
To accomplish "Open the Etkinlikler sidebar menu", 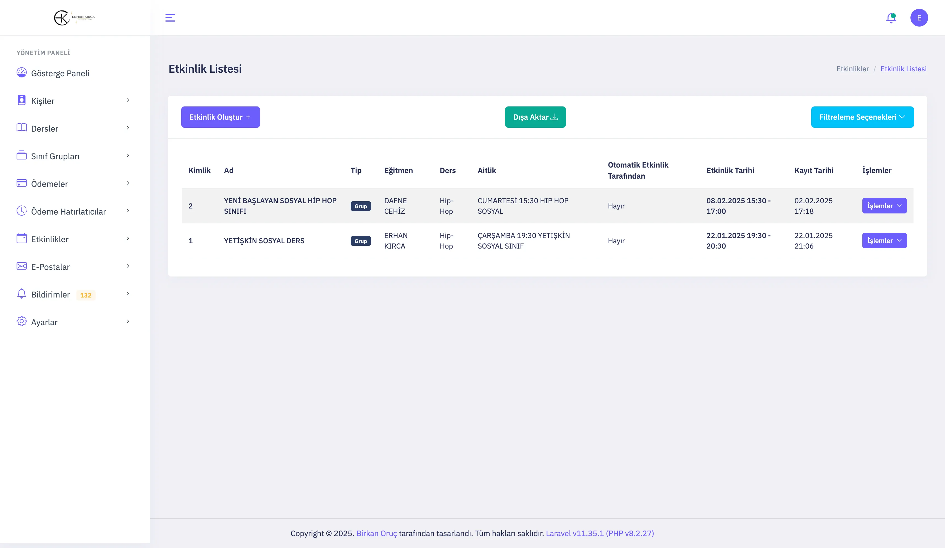I will coord(50,239).
